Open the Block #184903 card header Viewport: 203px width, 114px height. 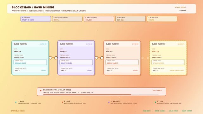pos(122,44)
